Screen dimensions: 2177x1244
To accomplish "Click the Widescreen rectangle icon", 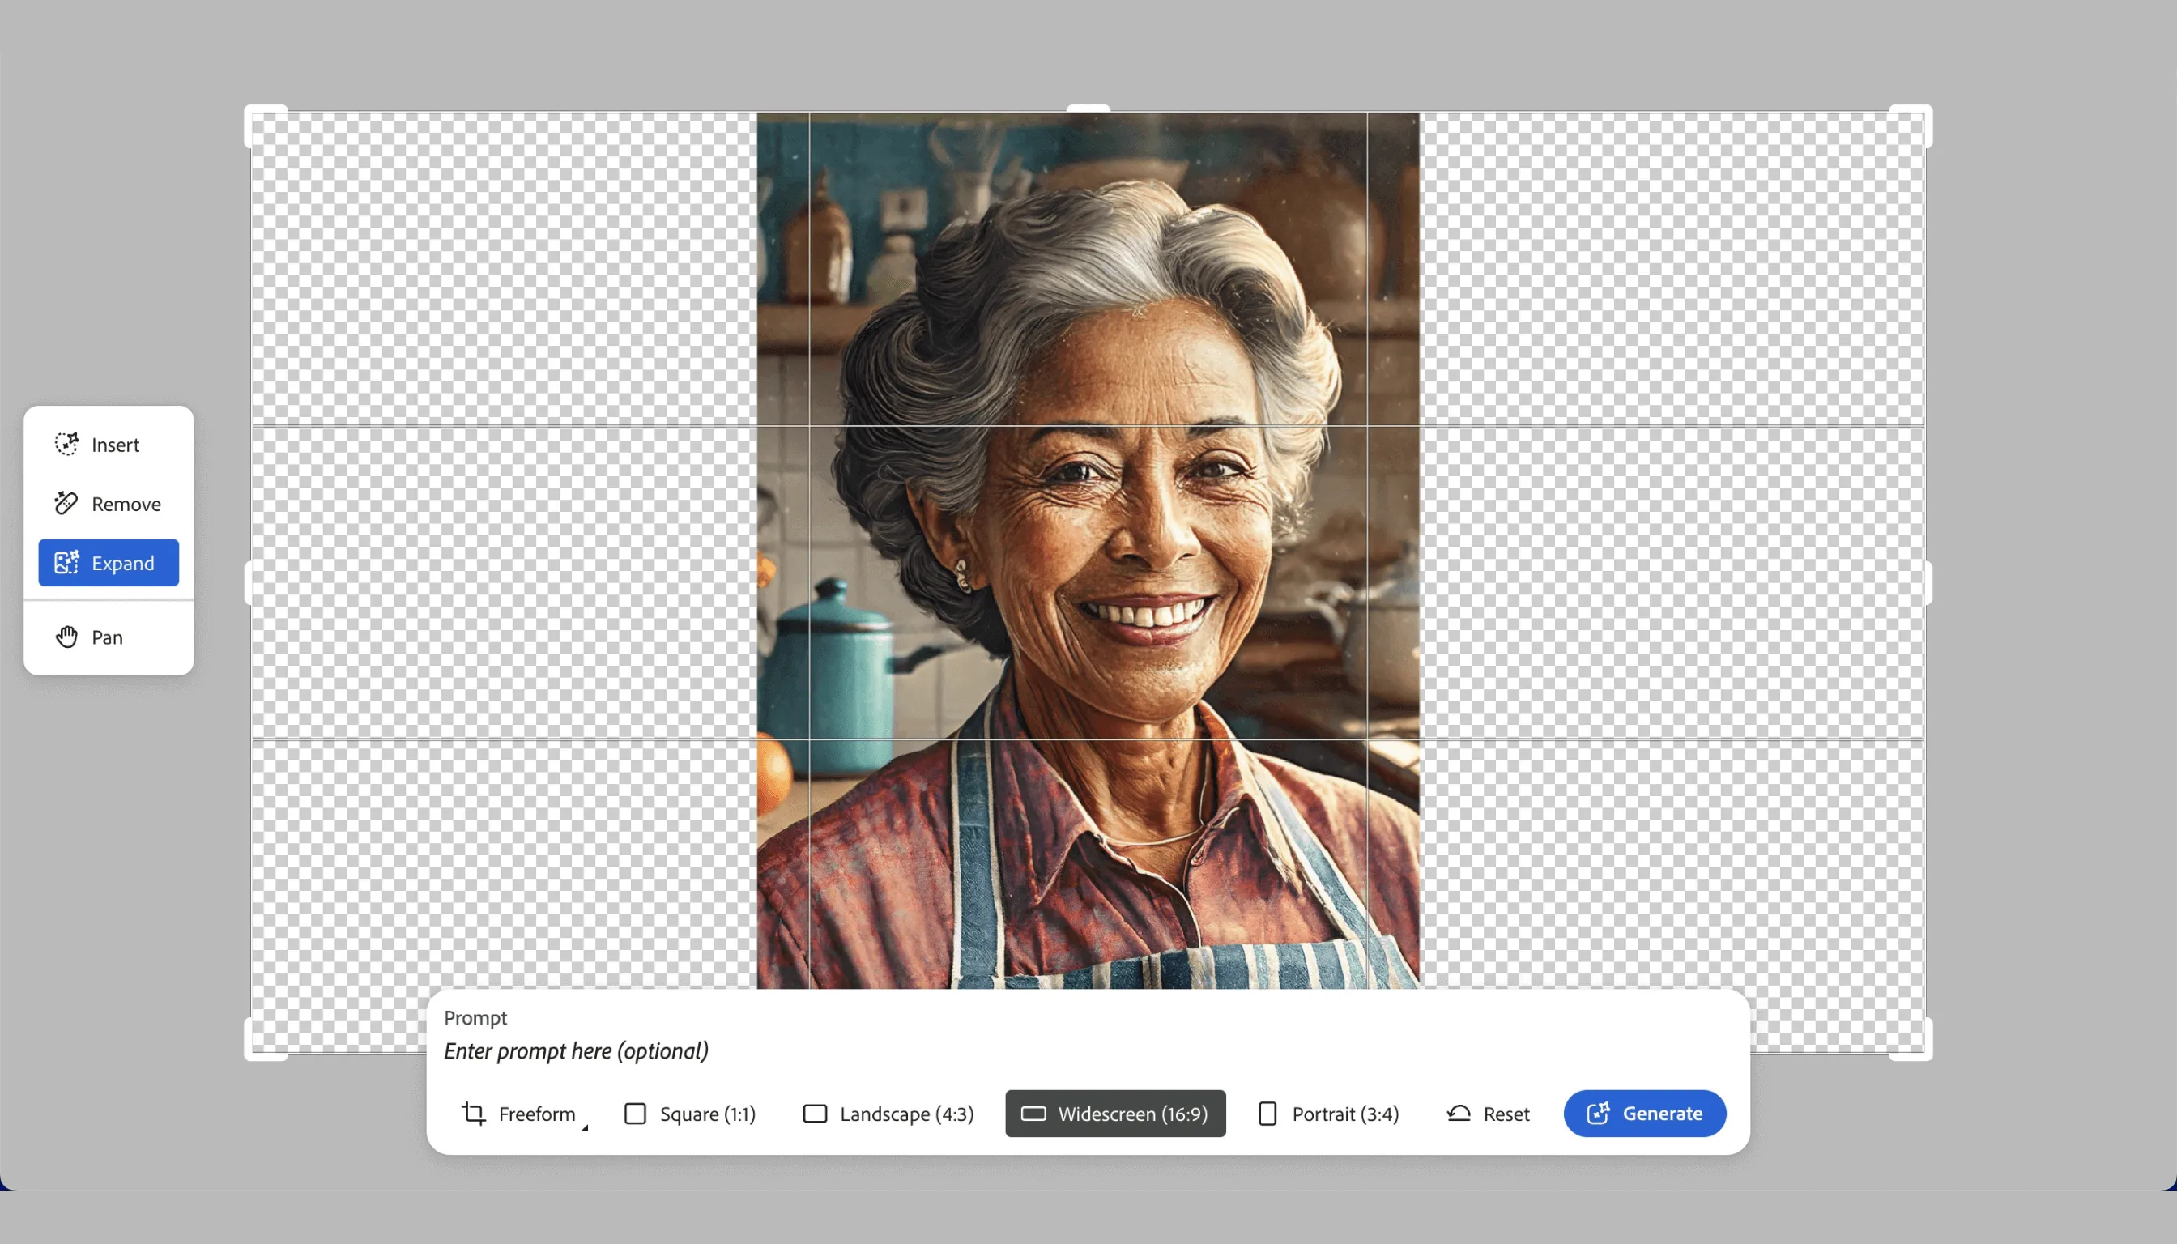I will tap(1033, 1114).
